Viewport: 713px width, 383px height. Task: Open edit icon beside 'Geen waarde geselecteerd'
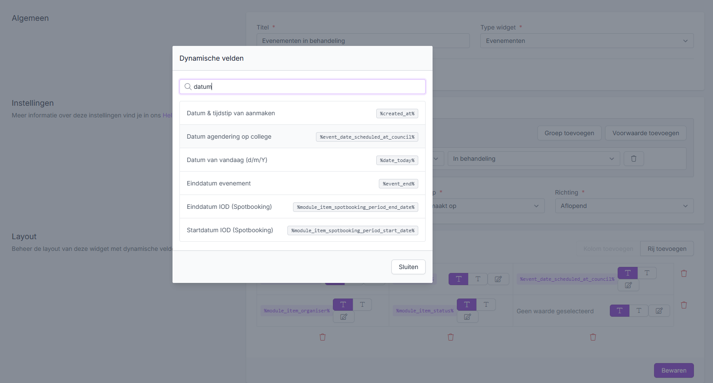click(659, 311)
